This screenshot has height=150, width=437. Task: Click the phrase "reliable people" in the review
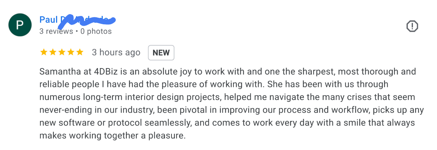tap(66, 84)
